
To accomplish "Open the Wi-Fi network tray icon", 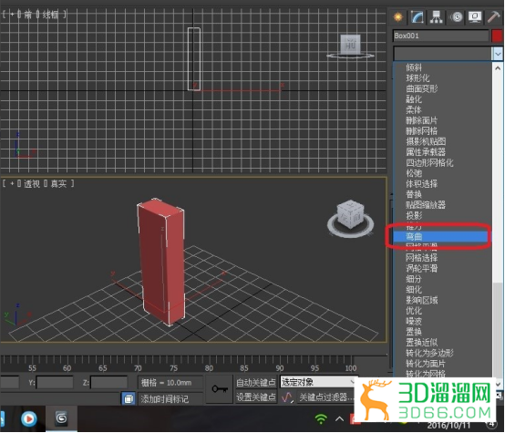I will (x=321, y=418).
